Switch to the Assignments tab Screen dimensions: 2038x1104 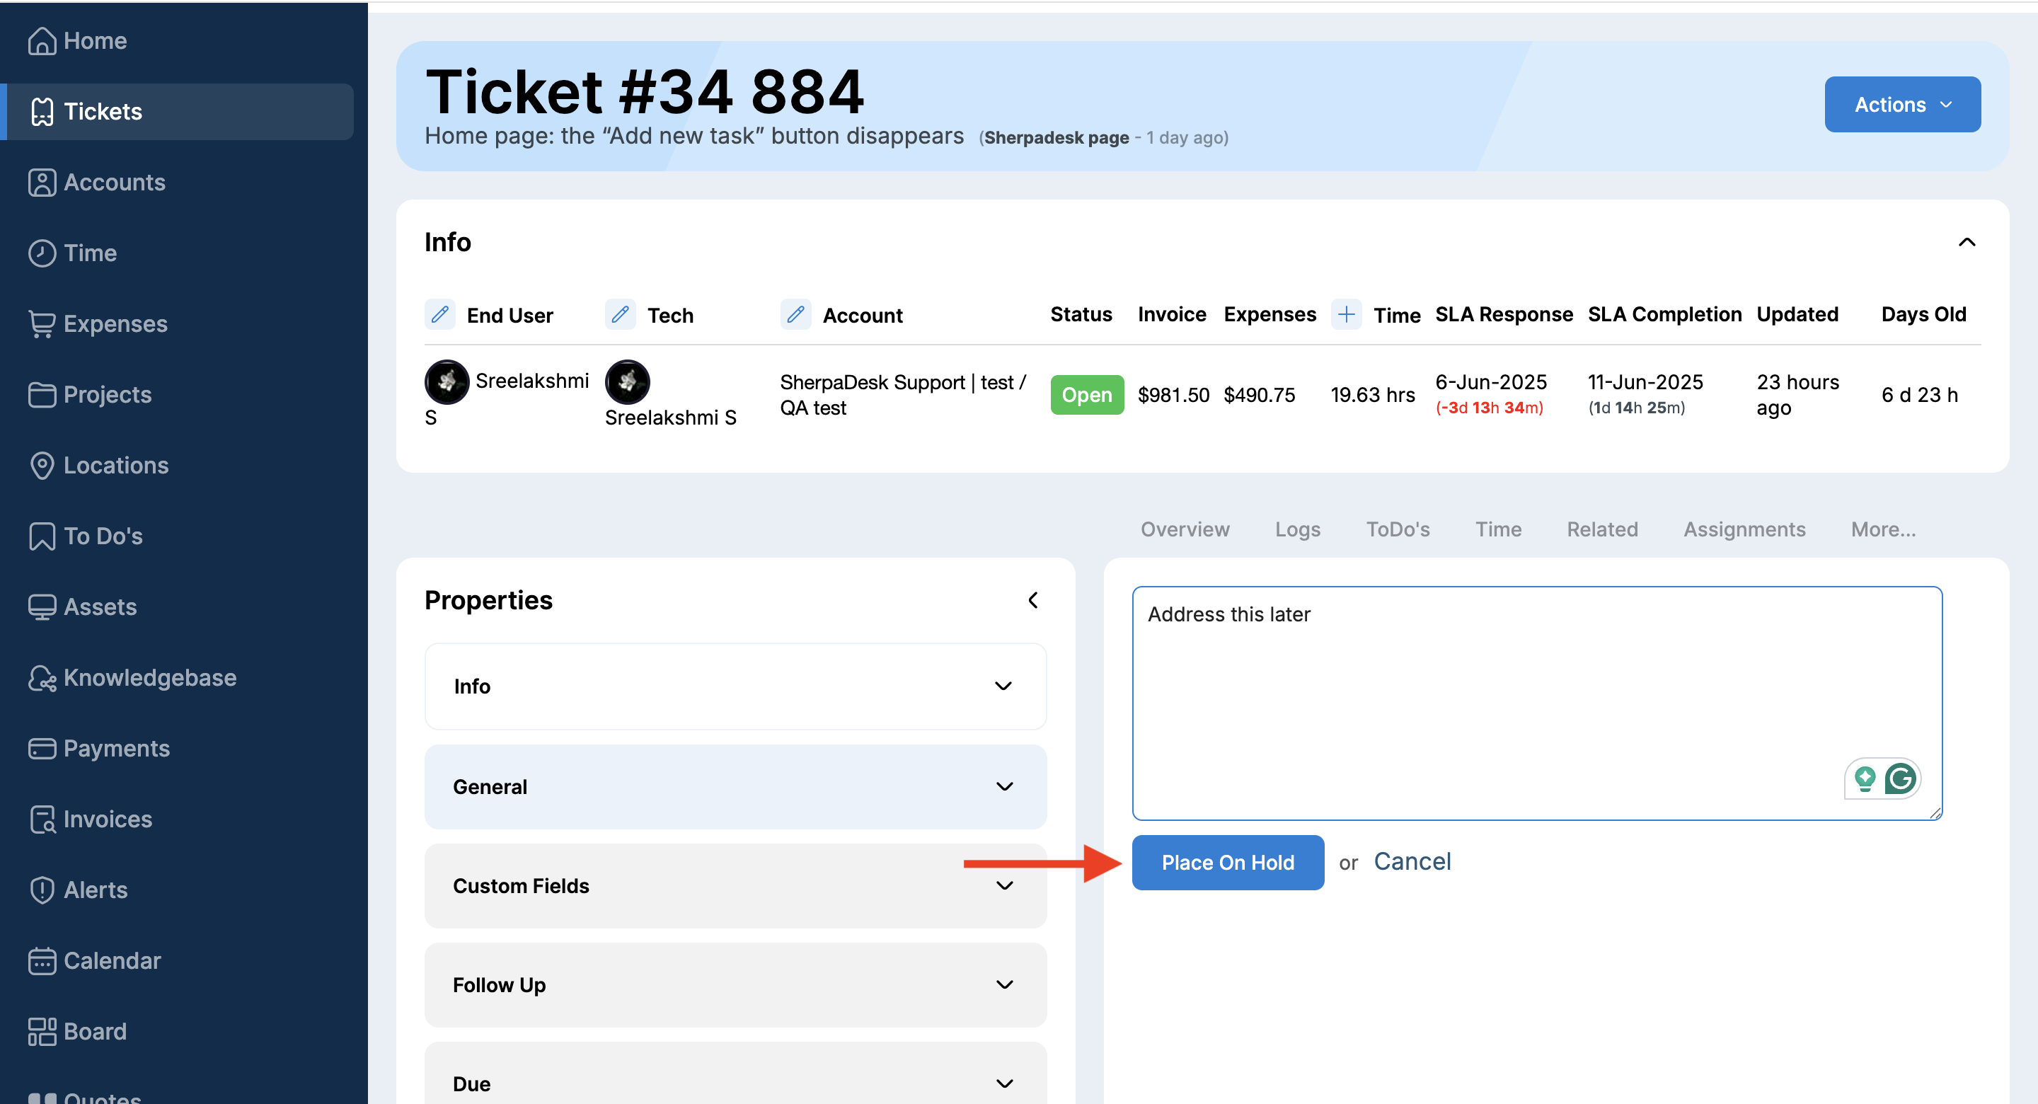(1744, 529)
